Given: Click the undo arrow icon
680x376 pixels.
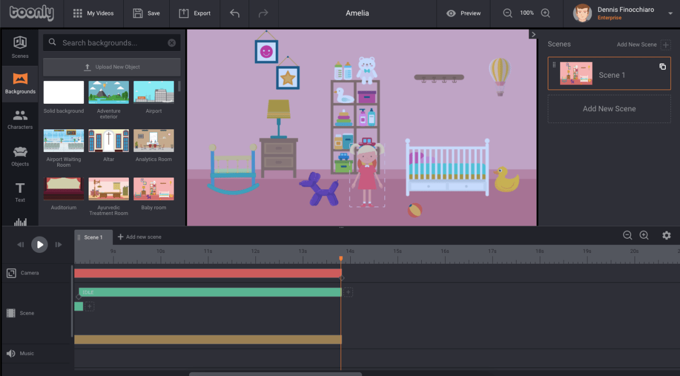Looking at the screenshot, I should click(234, 14).
